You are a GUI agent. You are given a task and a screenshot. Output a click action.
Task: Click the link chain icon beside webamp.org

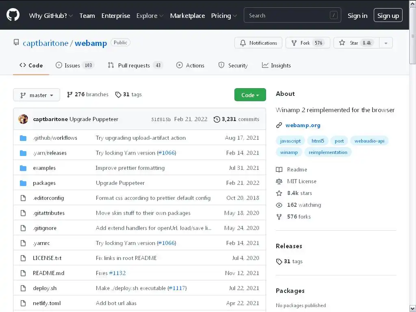(x=279, y=125)
